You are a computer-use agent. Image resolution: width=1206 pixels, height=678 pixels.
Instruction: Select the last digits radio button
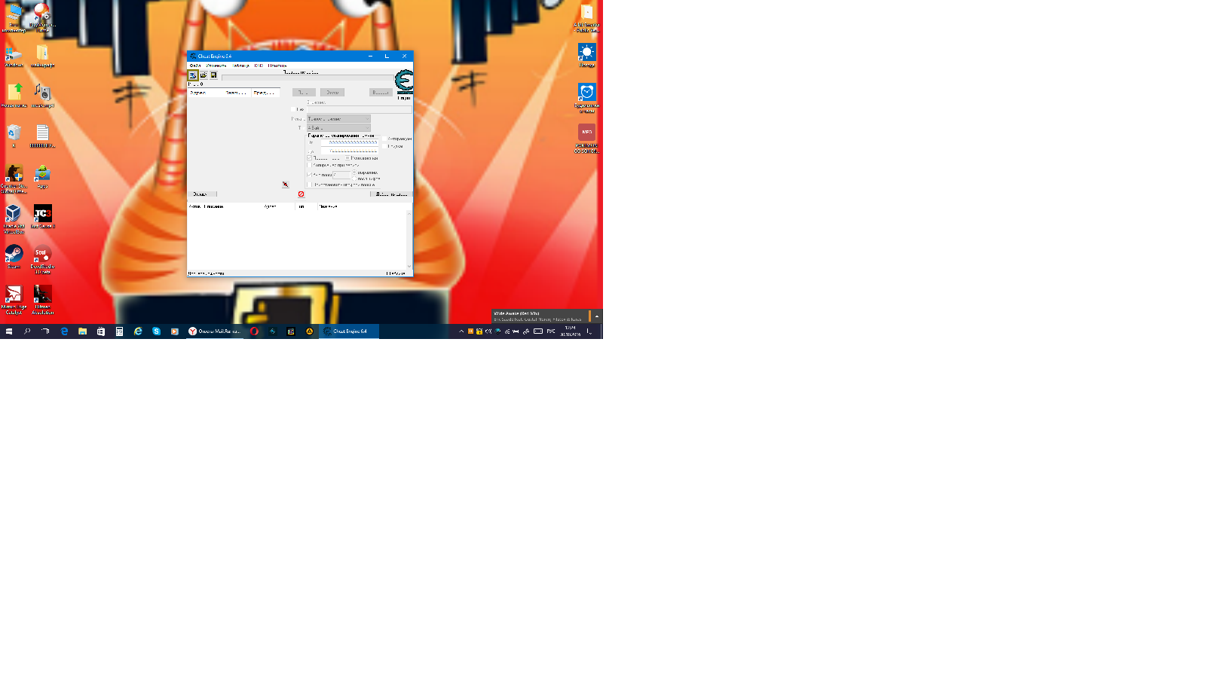click(x=354, y=179)
